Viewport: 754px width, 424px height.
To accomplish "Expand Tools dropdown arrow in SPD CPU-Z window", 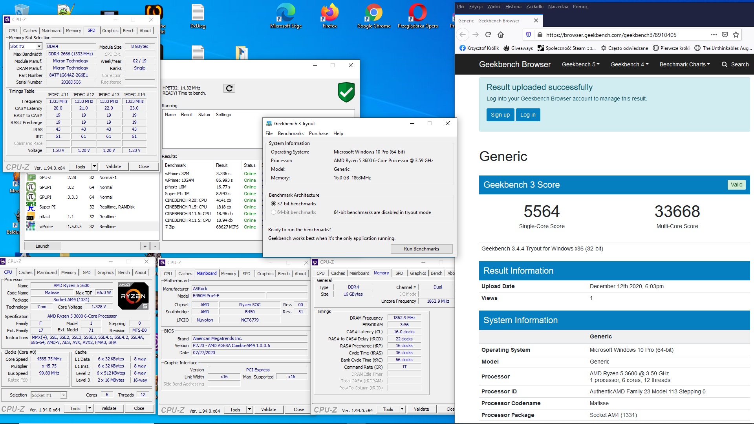I will click(x=94, y=166).
